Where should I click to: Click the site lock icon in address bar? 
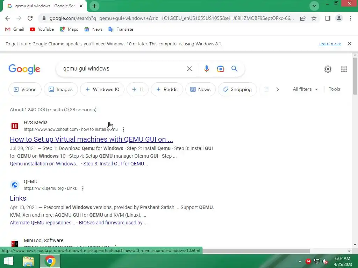[44, 18]
